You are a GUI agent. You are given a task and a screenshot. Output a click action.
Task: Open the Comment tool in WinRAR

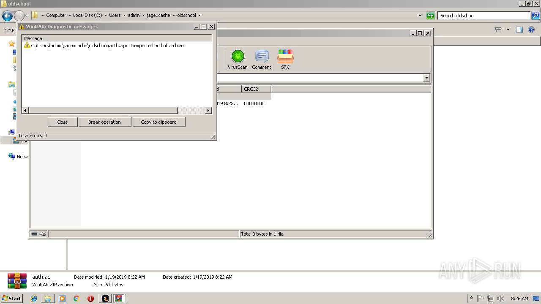pyautogui.click(x=262, y=59)
